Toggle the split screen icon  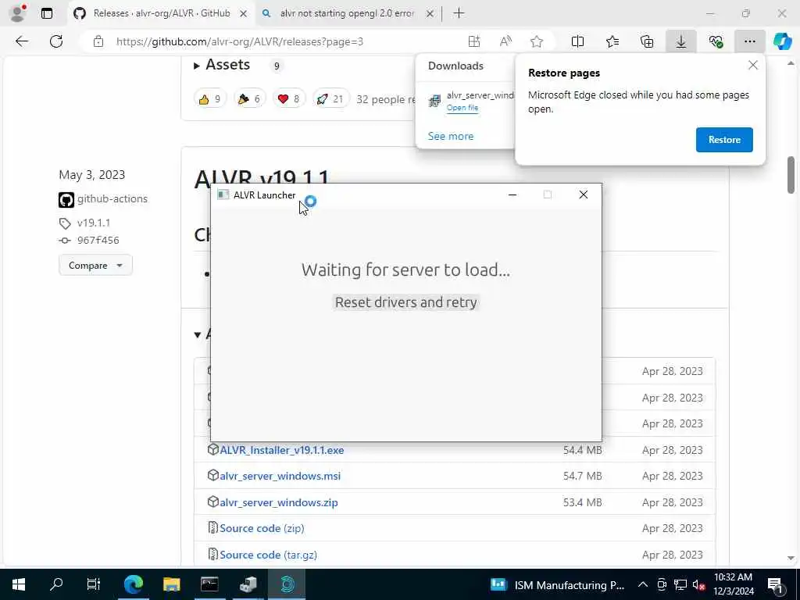click(577, 41)
